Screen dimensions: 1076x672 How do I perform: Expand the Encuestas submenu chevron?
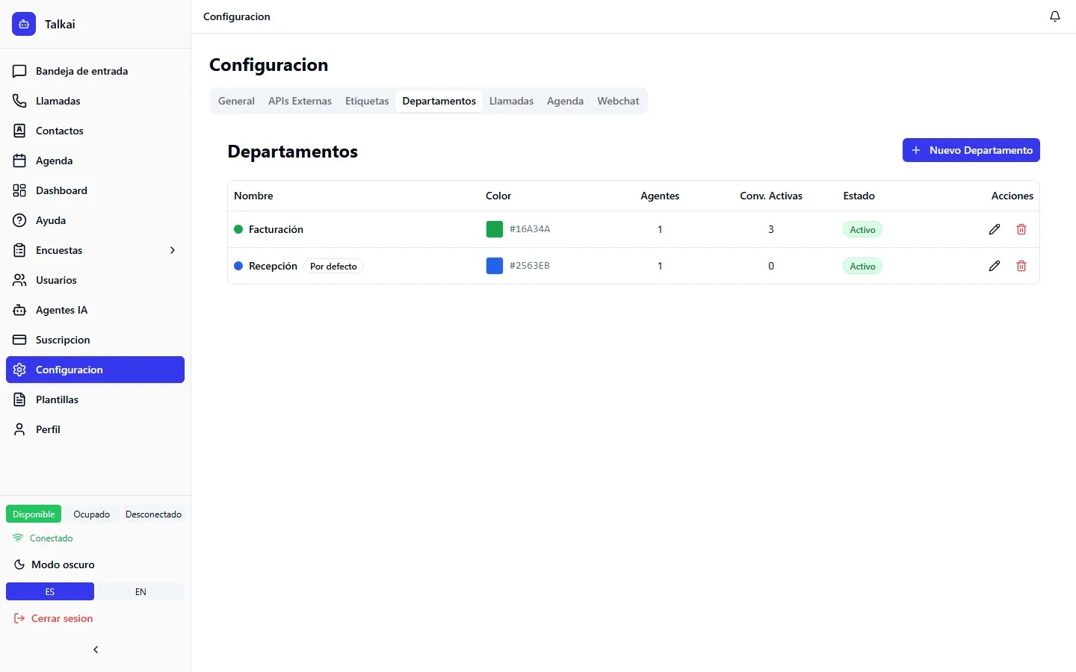tap(173, 250)
